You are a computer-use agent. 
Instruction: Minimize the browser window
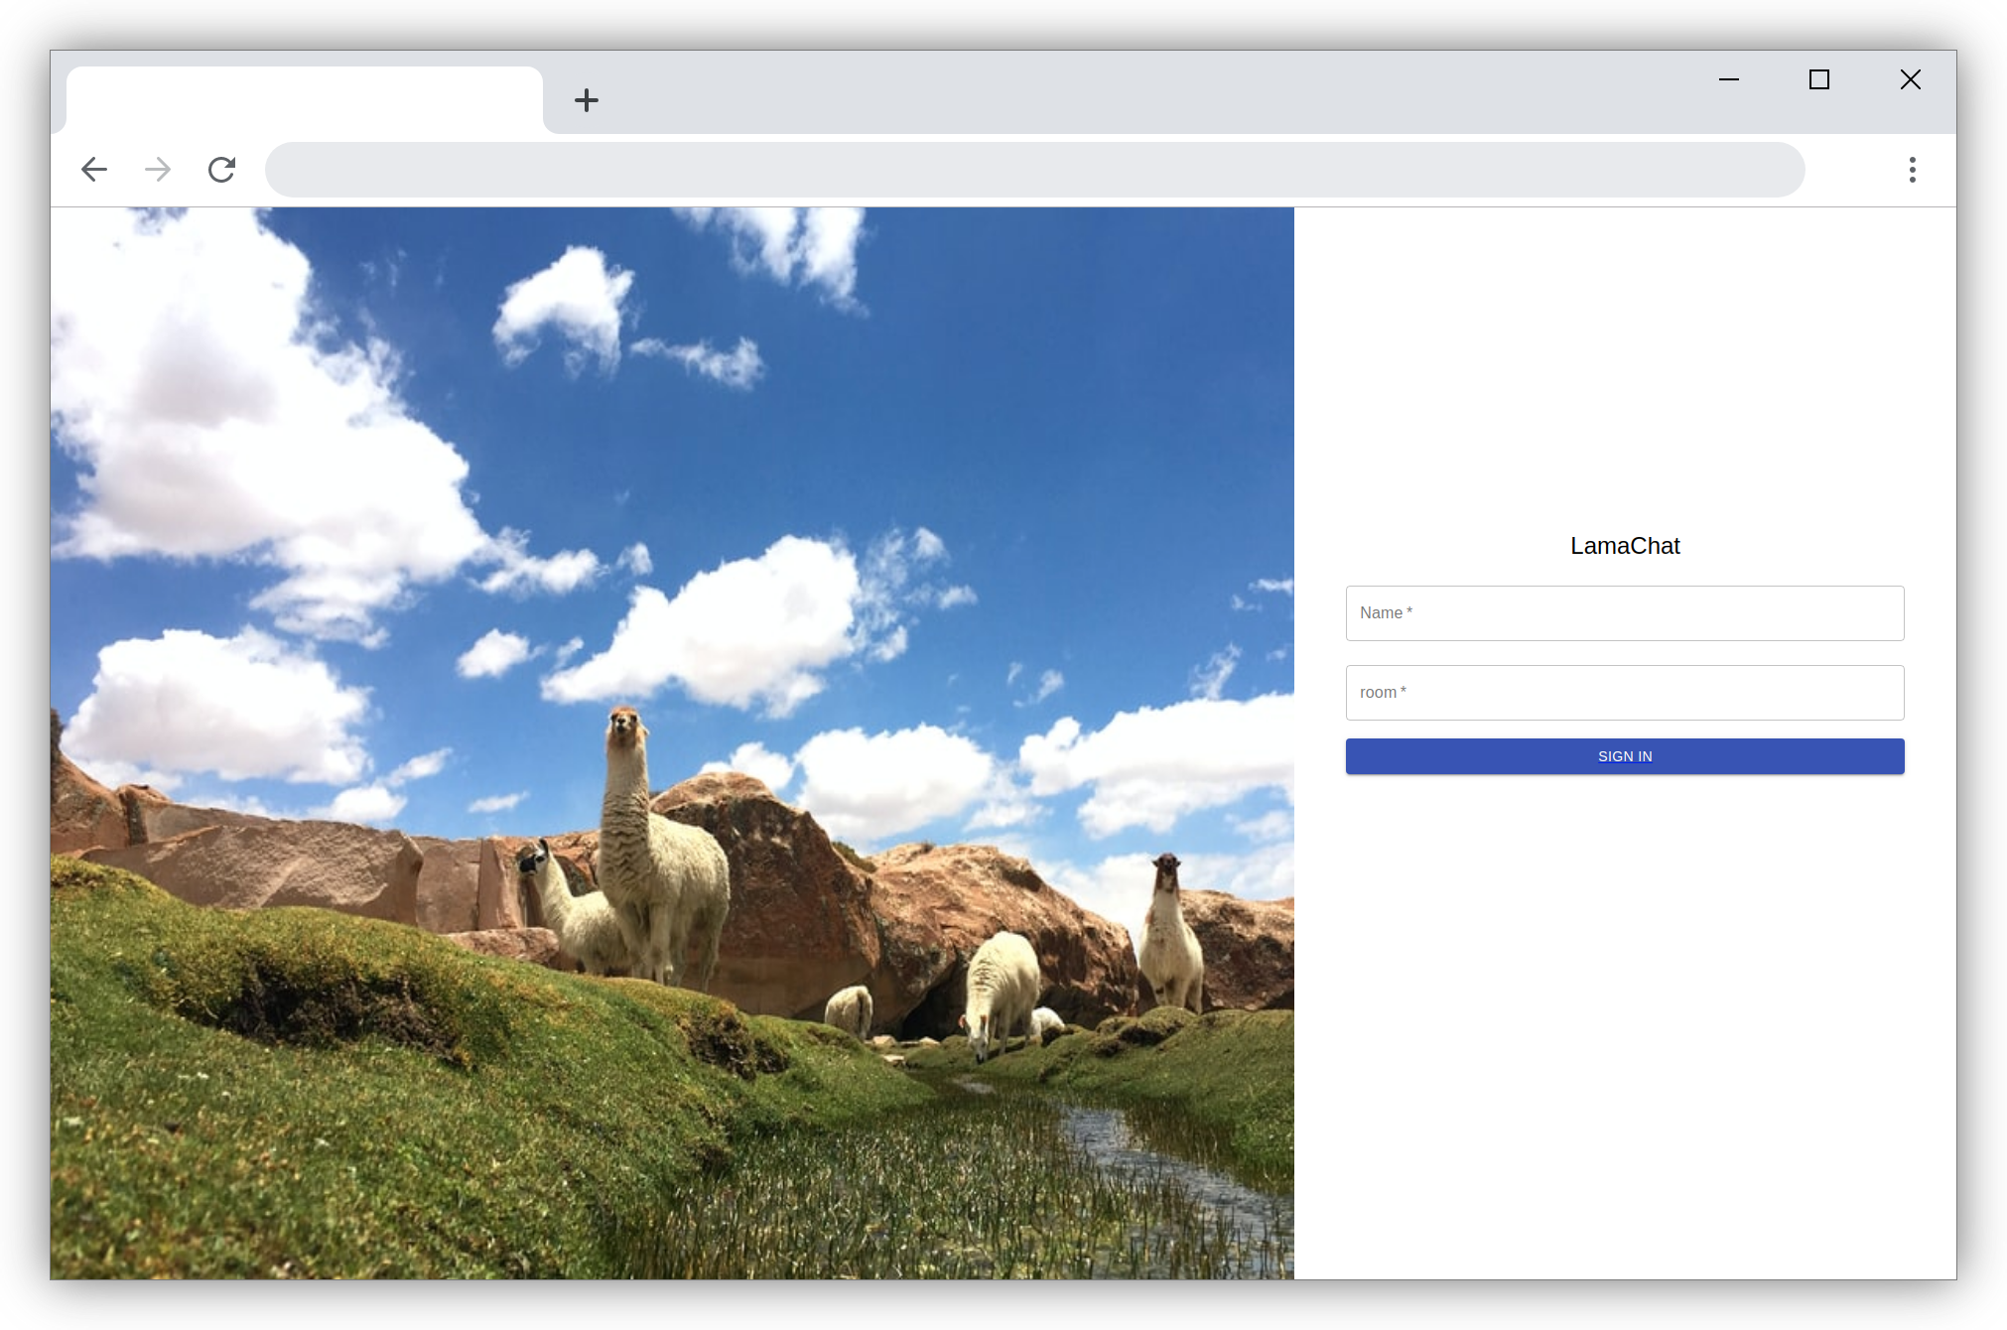click(1729, 79)
